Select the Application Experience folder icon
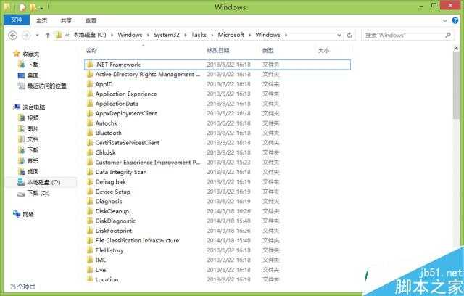The height and width of the screenshot is (296, 464). tap(90, 94)
